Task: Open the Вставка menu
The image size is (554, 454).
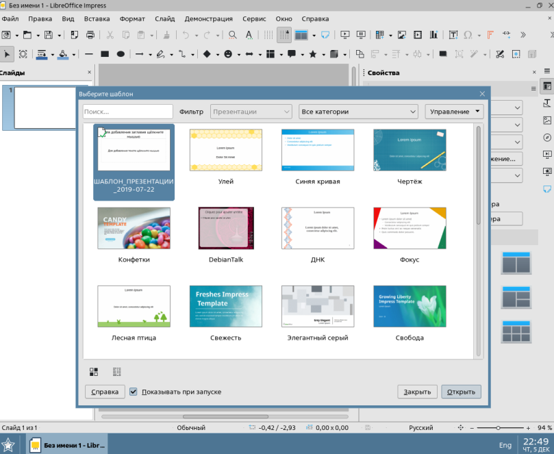Action: coord(97,18)
